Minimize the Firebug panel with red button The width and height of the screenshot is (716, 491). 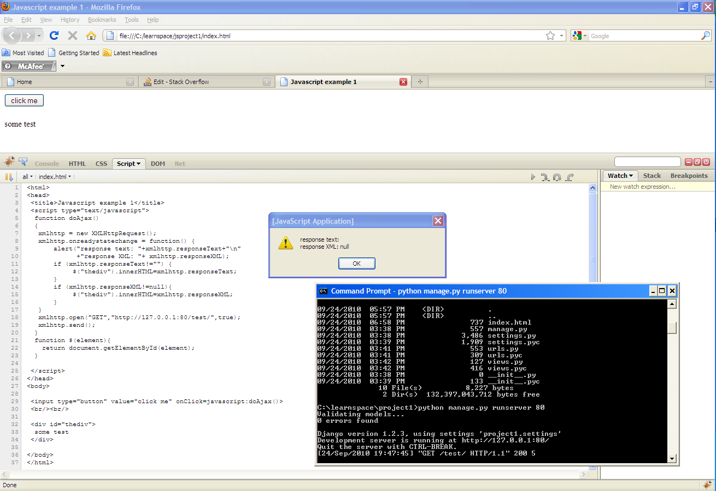(x=689, y=162)
